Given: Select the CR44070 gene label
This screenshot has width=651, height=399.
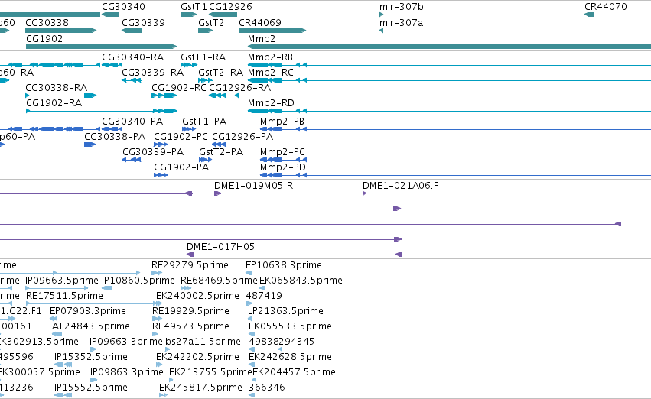Looking at the screenshot, I should [x=606, y=7].
